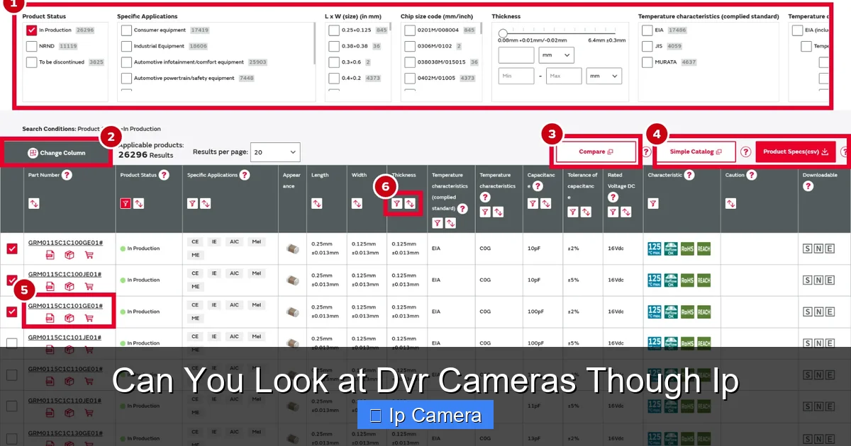Check the Consumer equipment application
Viewport: 851px width, 446px height.
(126, 30)
